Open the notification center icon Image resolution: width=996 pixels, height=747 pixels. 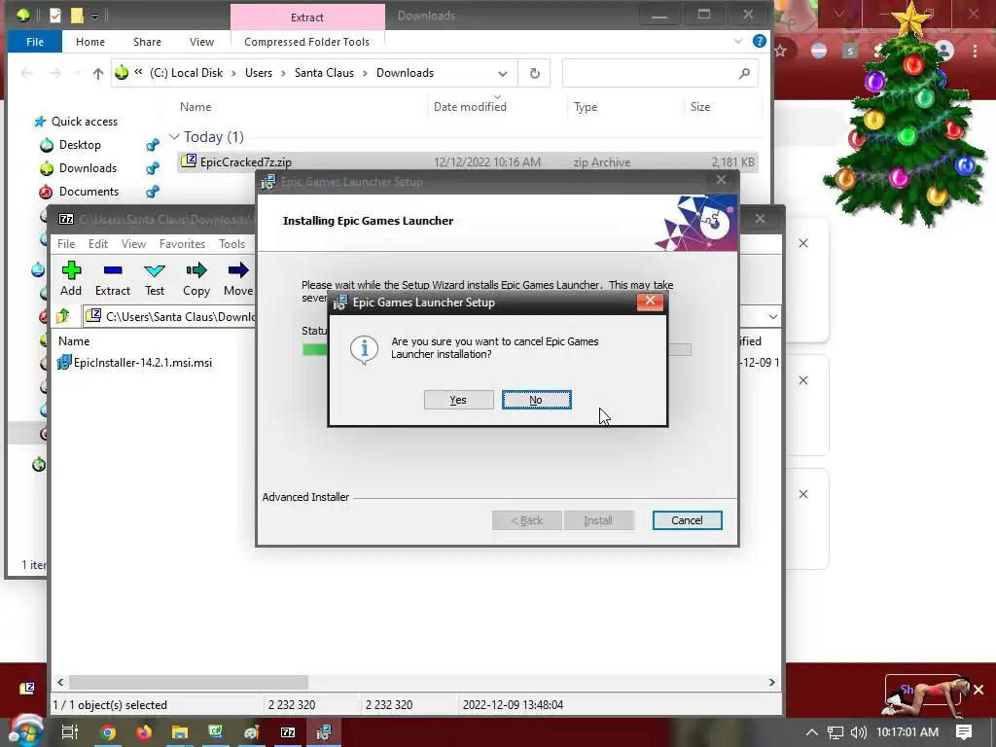(x=964, y=732)
